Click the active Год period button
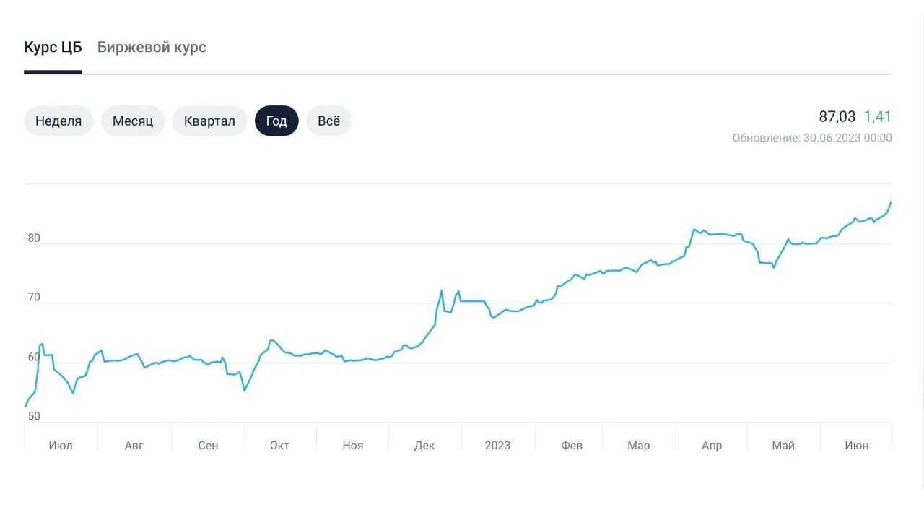 point(276,121)
